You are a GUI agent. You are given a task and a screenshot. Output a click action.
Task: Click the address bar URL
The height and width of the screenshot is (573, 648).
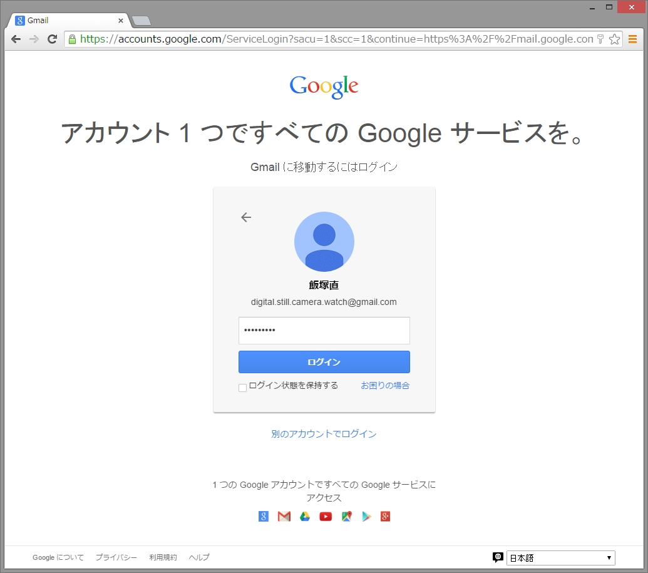pyautogui.click(x=336, y=39)
